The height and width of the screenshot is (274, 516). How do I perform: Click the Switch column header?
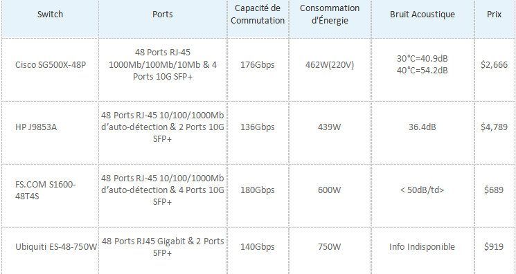[x=50, y=14]
